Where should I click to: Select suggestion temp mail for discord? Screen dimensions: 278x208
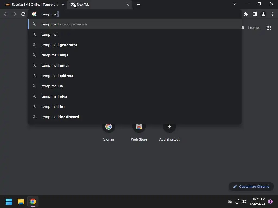[135, 117]
